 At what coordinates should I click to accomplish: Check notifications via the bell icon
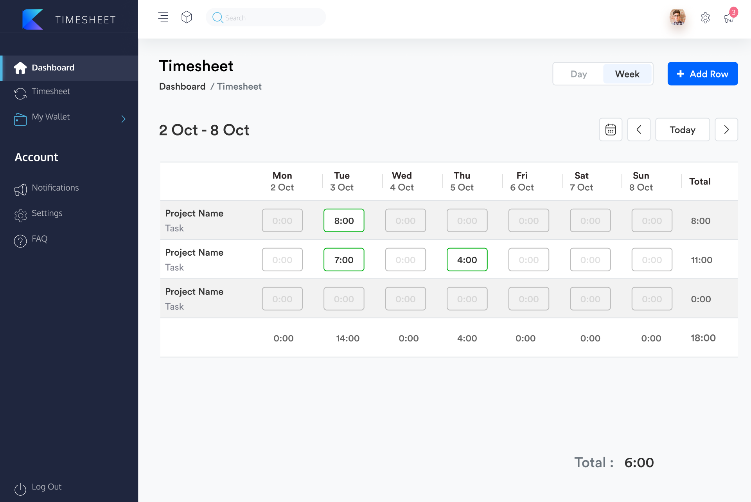[x=728, y=19]
